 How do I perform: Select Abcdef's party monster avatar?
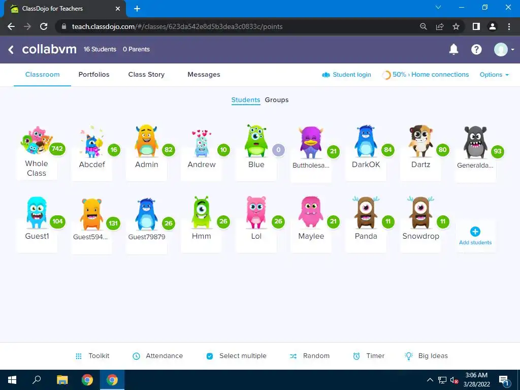pos(91,141)
